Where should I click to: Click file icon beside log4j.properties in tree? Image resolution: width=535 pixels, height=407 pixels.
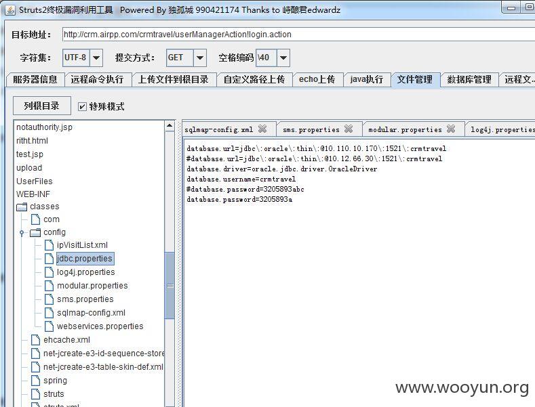(x=49, y=272)
